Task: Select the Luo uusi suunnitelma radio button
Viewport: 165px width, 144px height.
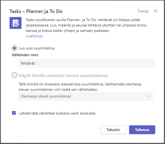Action: pos(14,48)
